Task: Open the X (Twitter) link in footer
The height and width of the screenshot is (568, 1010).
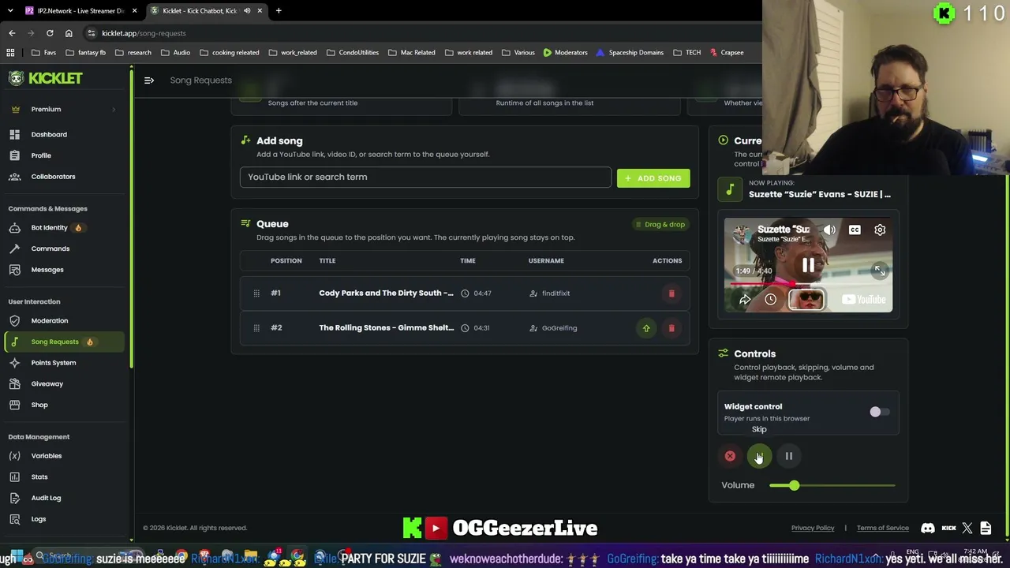Action: [967, 529]
